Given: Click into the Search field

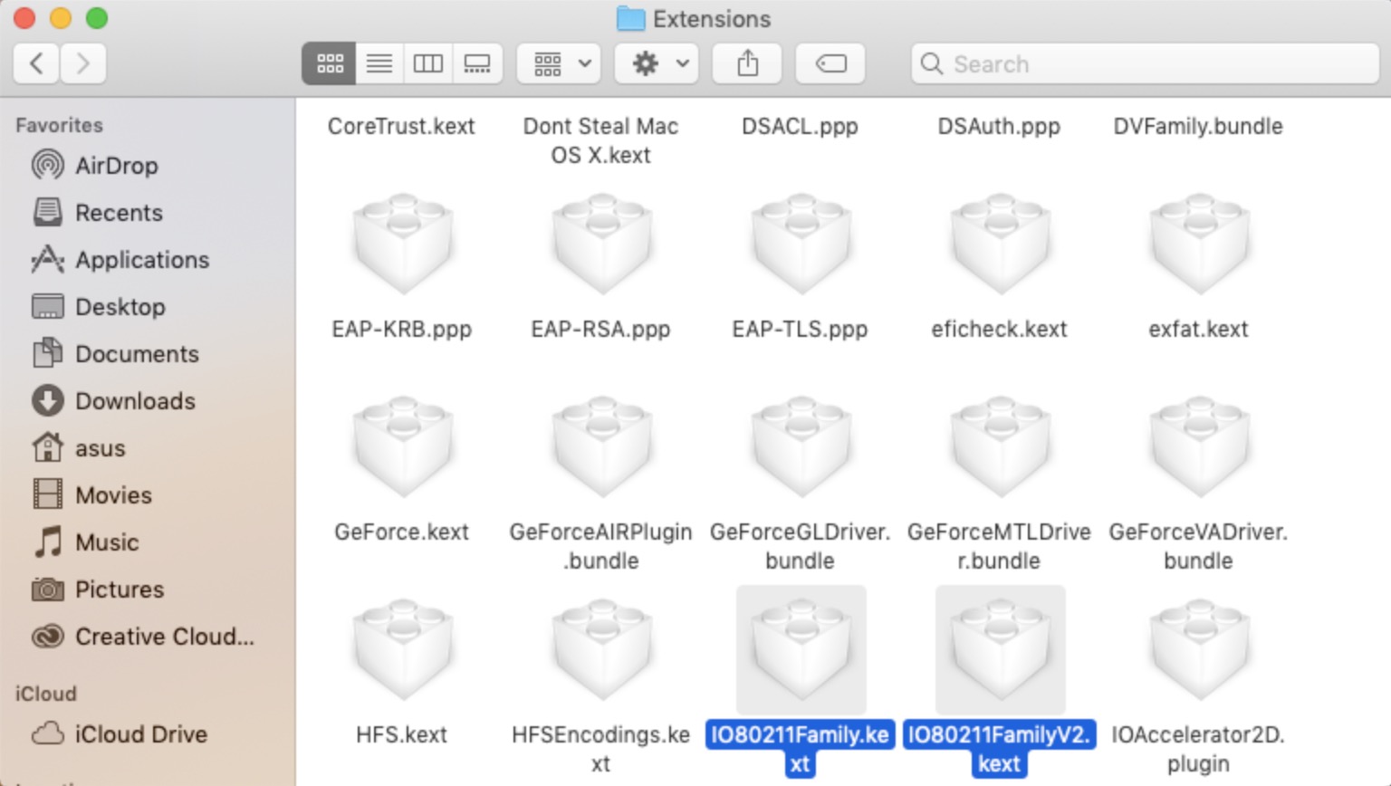Looking at the screenshot, I should coord(1145,64).
